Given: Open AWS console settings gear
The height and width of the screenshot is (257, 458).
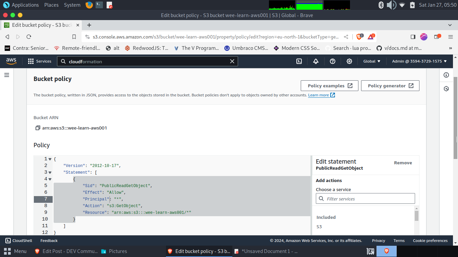Looking at the screenshot, I should 349,61.
